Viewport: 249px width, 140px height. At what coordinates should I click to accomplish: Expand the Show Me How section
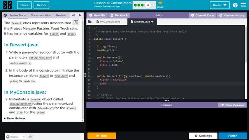click(15, 118)
